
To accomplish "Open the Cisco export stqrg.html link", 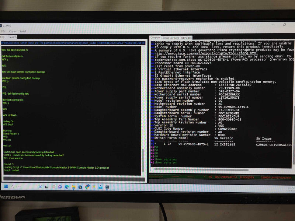I will (206, 53).
